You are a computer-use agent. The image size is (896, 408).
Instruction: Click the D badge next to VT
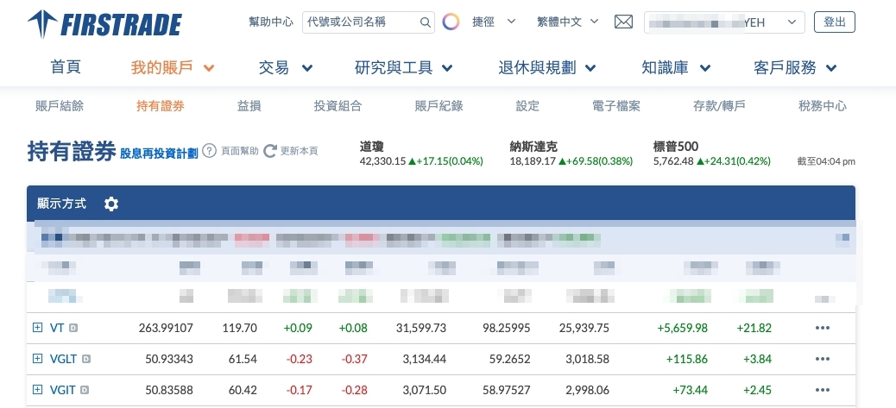tap(73, 328)
